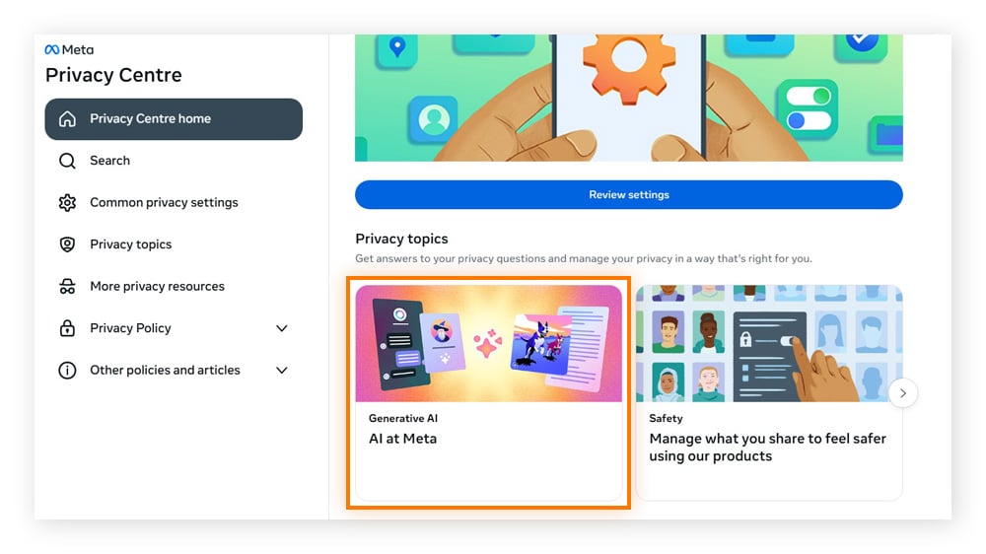Expand Other policies and articles chevron
This screenshot has height=554, width=986.
point(282,371)
